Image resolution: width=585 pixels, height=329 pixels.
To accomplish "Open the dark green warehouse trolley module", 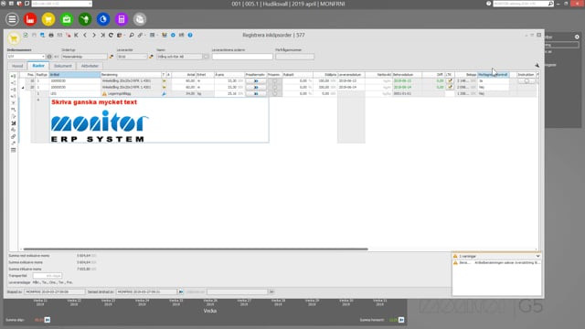I will (85, 19).
